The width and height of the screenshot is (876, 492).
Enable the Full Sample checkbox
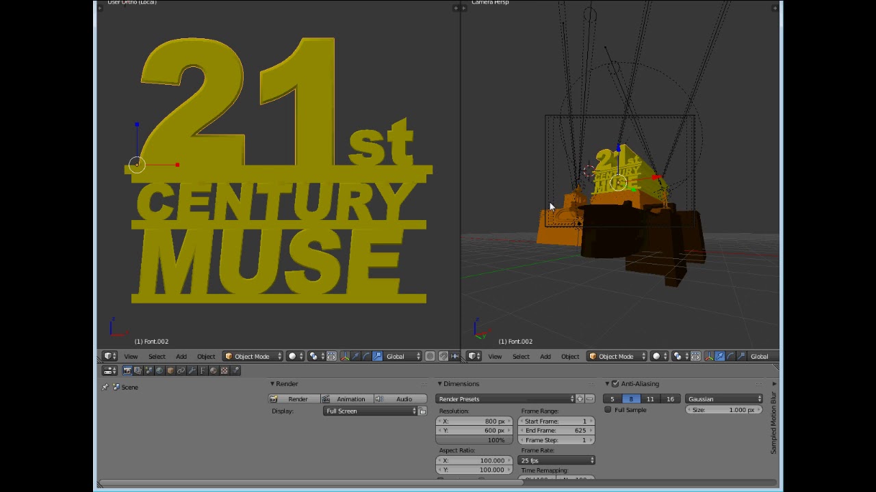pos(608,410)
